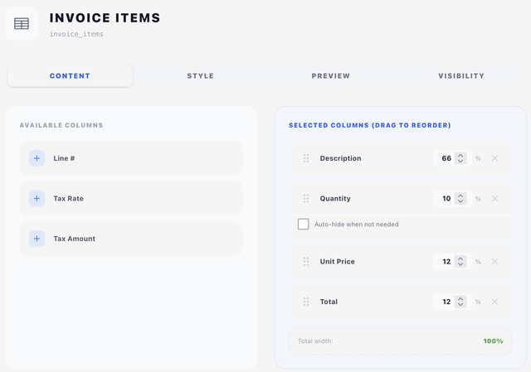Decrease Quantity width with down arrow
The image size is (531, 372).
460,201
